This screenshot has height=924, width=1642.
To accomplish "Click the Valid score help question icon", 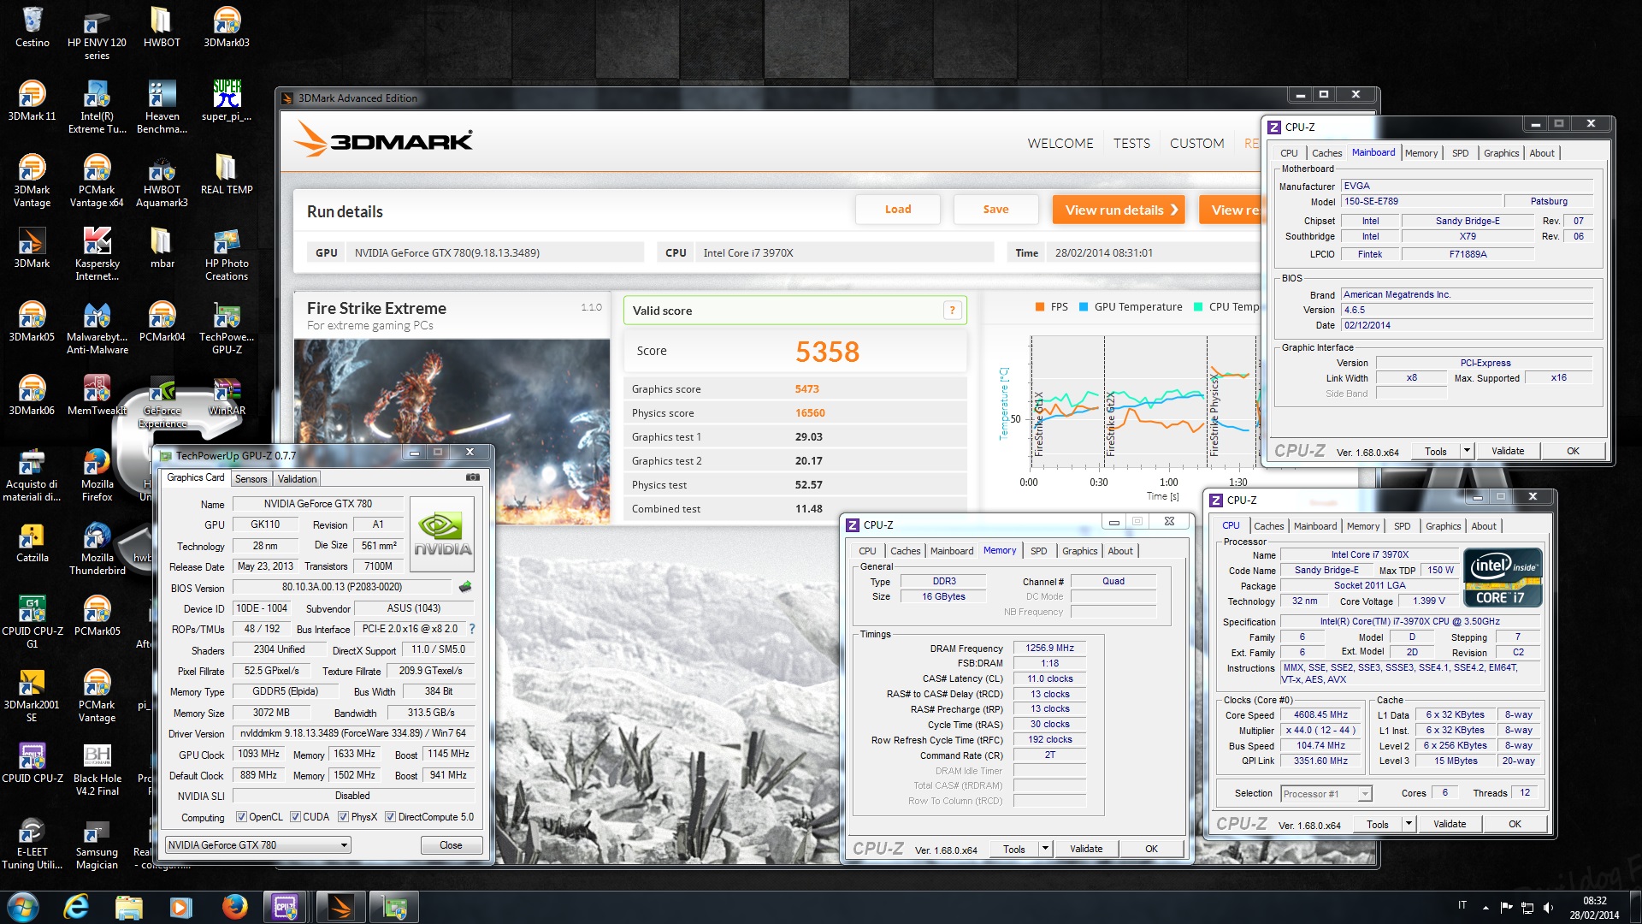I will click(952, 311).
